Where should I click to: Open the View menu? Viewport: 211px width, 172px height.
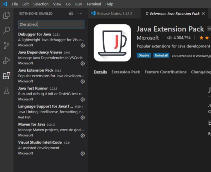[57, 4]
